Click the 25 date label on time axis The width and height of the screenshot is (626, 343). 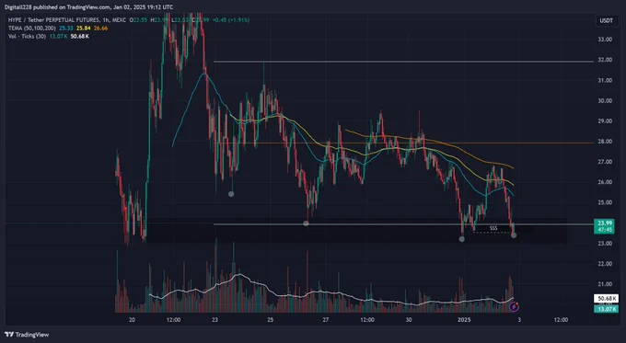click(x=271, y=320)
